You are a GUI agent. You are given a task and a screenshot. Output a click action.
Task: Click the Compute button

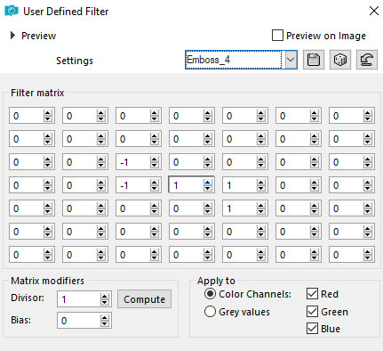click(144, 299)
